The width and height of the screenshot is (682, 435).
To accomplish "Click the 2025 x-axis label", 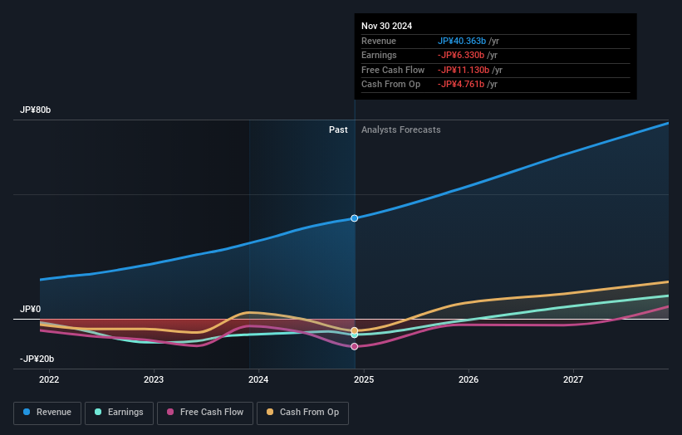I will click(x=364, y=380).
